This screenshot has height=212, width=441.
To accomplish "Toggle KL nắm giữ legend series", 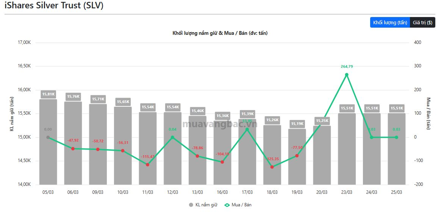I will pyautogui.click(x=201, y=205).
